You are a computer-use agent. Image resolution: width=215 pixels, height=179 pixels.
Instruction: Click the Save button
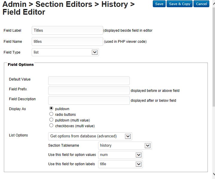[x=159, y=4]
